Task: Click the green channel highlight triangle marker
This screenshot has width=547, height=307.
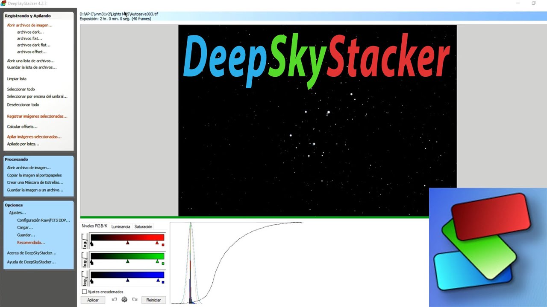Action: [x=158, y=261]
